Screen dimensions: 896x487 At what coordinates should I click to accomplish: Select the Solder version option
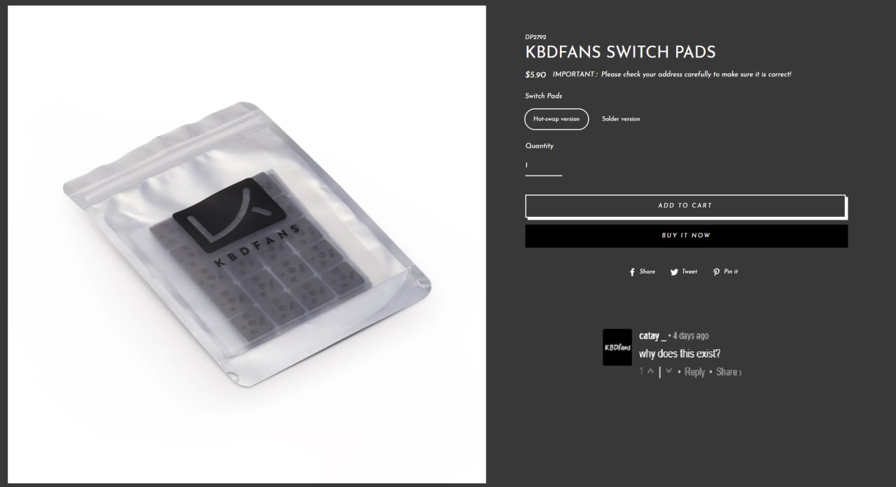tap(621, 119)
